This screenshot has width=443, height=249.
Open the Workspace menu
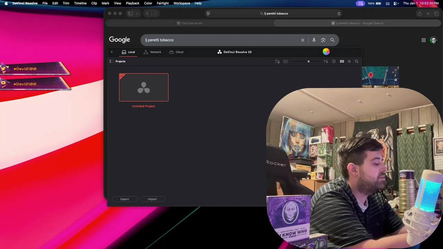point(182,3)
